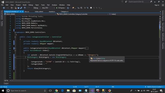Click the decrease indent toolbar icon
This screenshot has height=93, width=165.
click(78, 8)
